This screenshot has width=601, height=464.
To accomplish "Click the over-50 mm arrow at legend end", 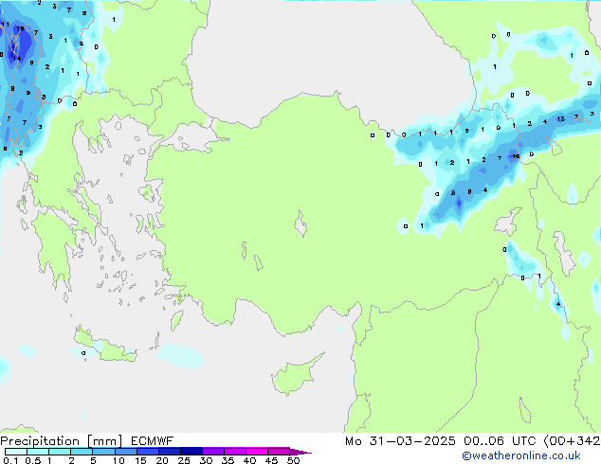I will point(300,452).
